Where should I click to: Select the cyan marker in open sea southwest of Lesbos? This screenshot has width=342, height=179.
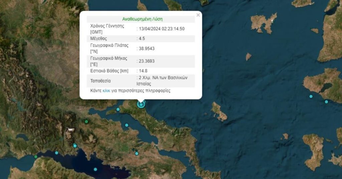311,96
